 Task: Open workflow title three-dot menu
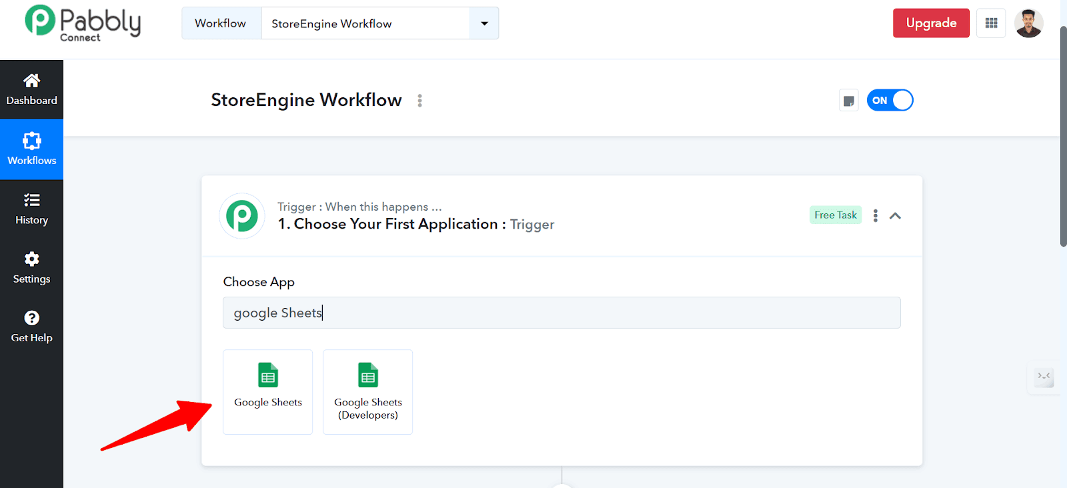pyautogui.click(x=419, y=101)
